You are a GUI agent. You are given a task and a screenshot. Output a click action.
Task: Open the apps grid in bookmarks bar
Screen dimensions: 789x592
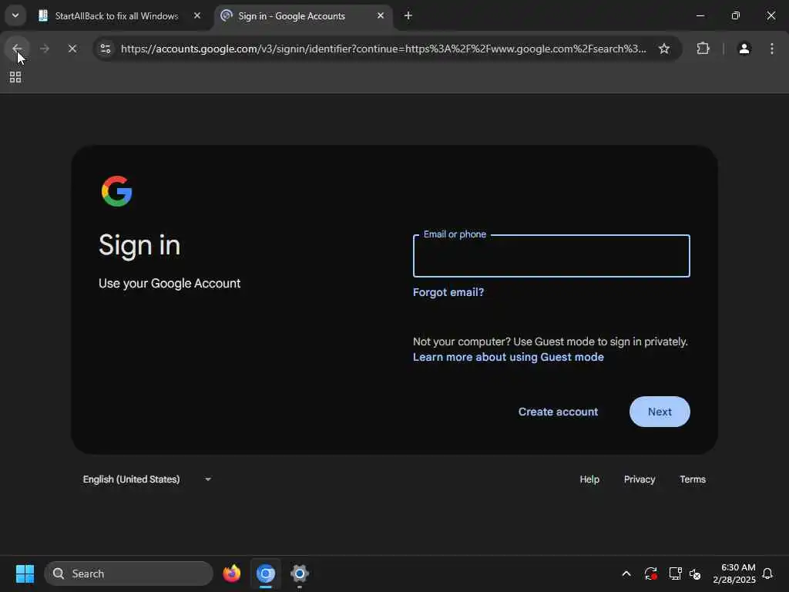pos(15,77)
